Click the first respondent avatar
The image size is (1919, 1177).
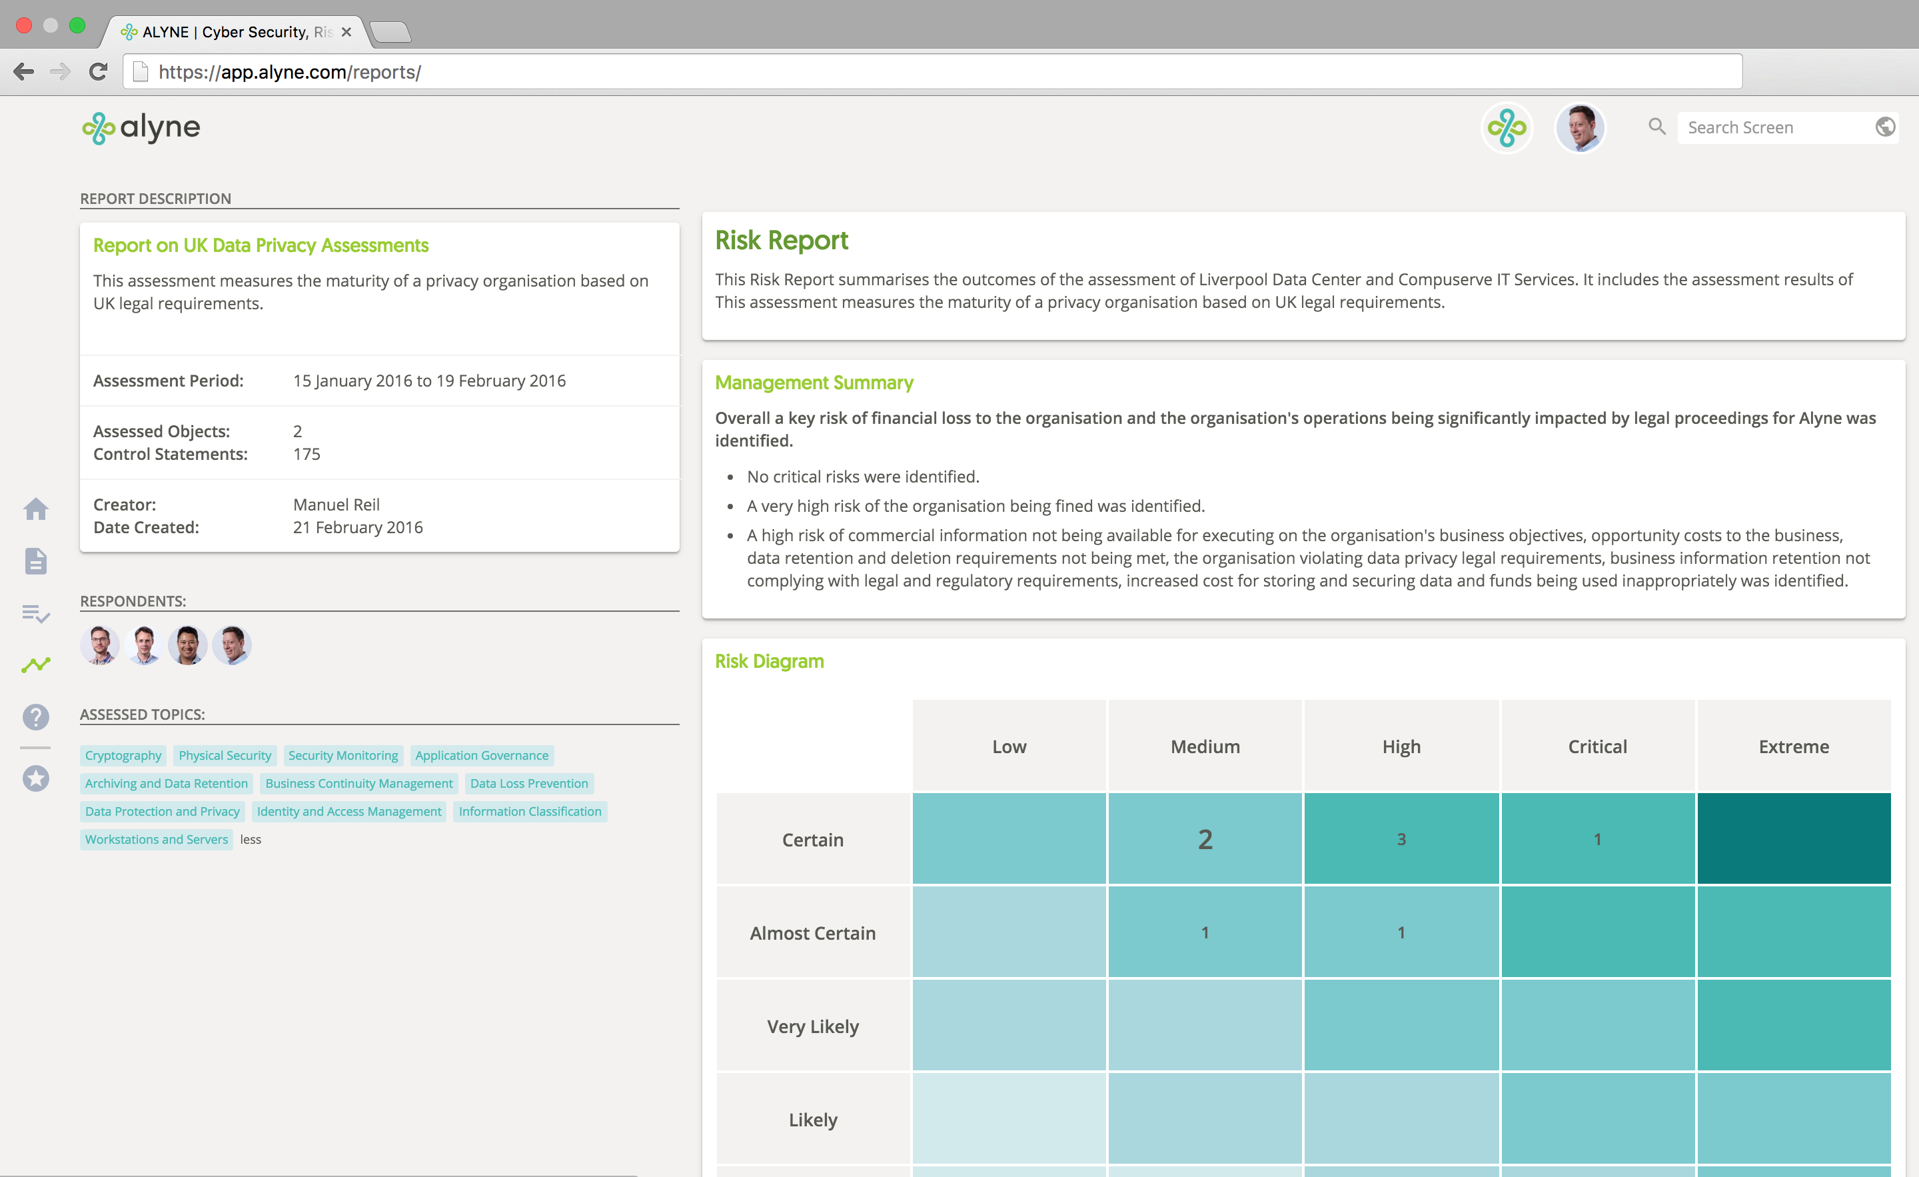coord(100,645)
